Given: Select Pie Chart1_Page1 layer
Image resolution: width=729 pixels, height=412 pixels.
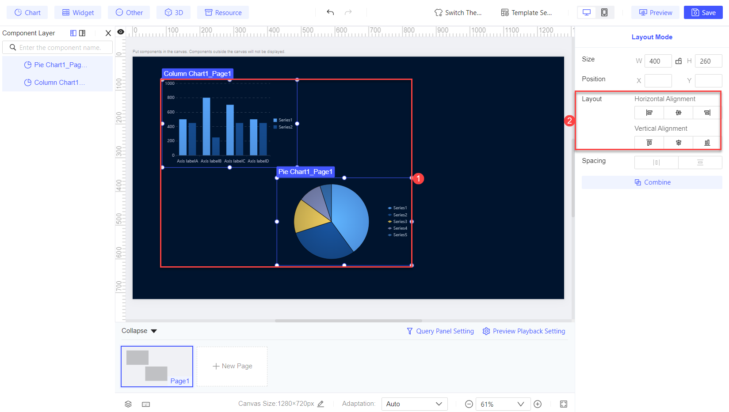Looking at the screenshot, I should pos(57,65).
